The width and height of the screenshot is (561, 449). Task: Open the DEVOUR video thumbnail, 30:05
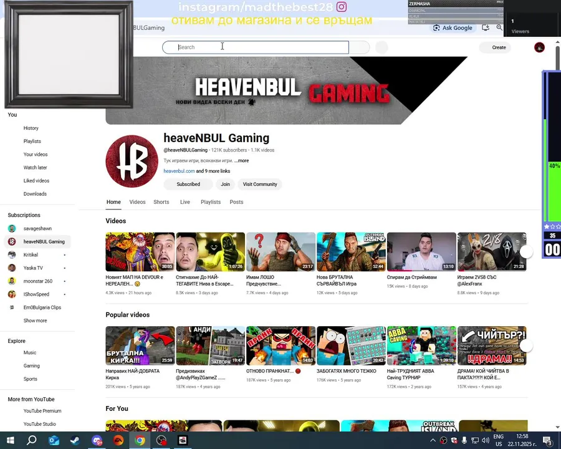pyautogui.click(x=140, y=252)
